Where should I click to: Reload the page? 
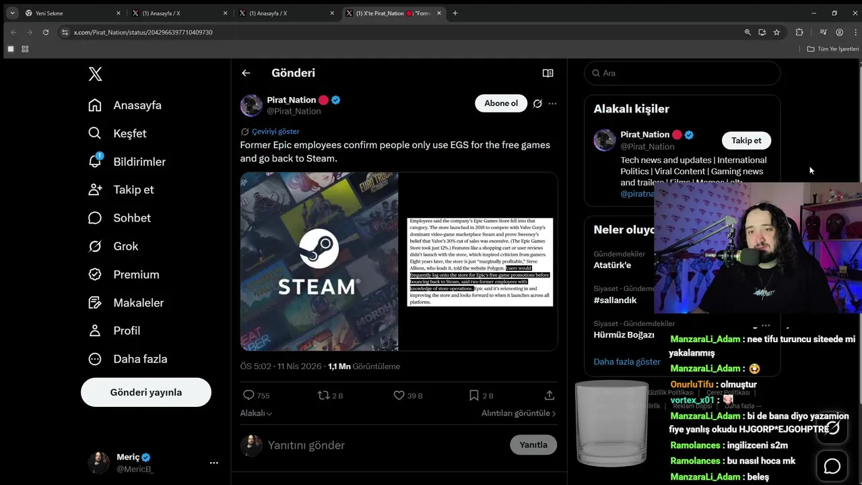pyautogui.click(x=46, y=32)
